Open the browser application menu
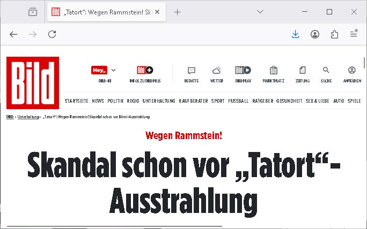 (x=353, y=34)
